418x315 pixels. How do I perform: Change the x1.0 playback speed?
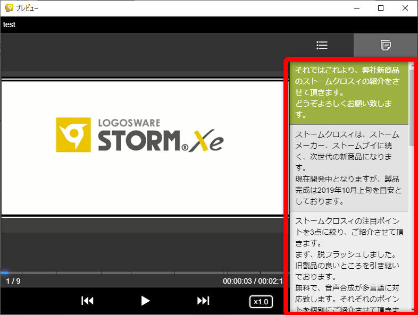tap(261, 302)
